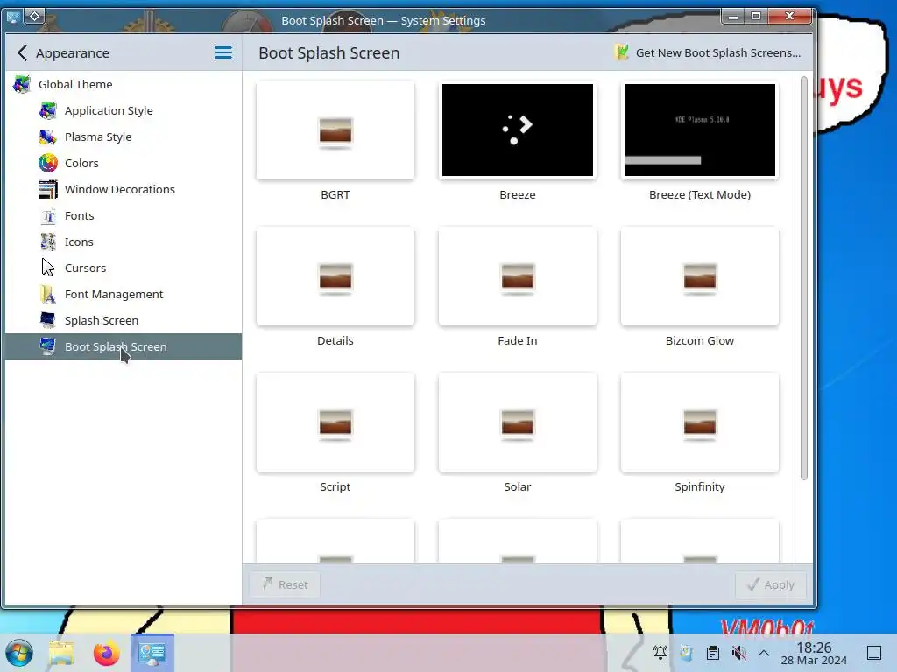Select the BGRT boot splash thumbnail
Screen dimensions: 897x672
335,130
